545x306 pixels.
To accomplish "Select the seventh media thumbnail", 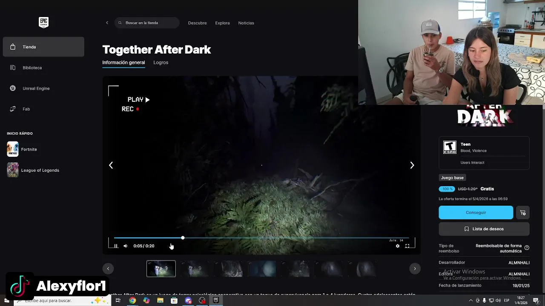I will pyautogui.click(x=363, y=269).
